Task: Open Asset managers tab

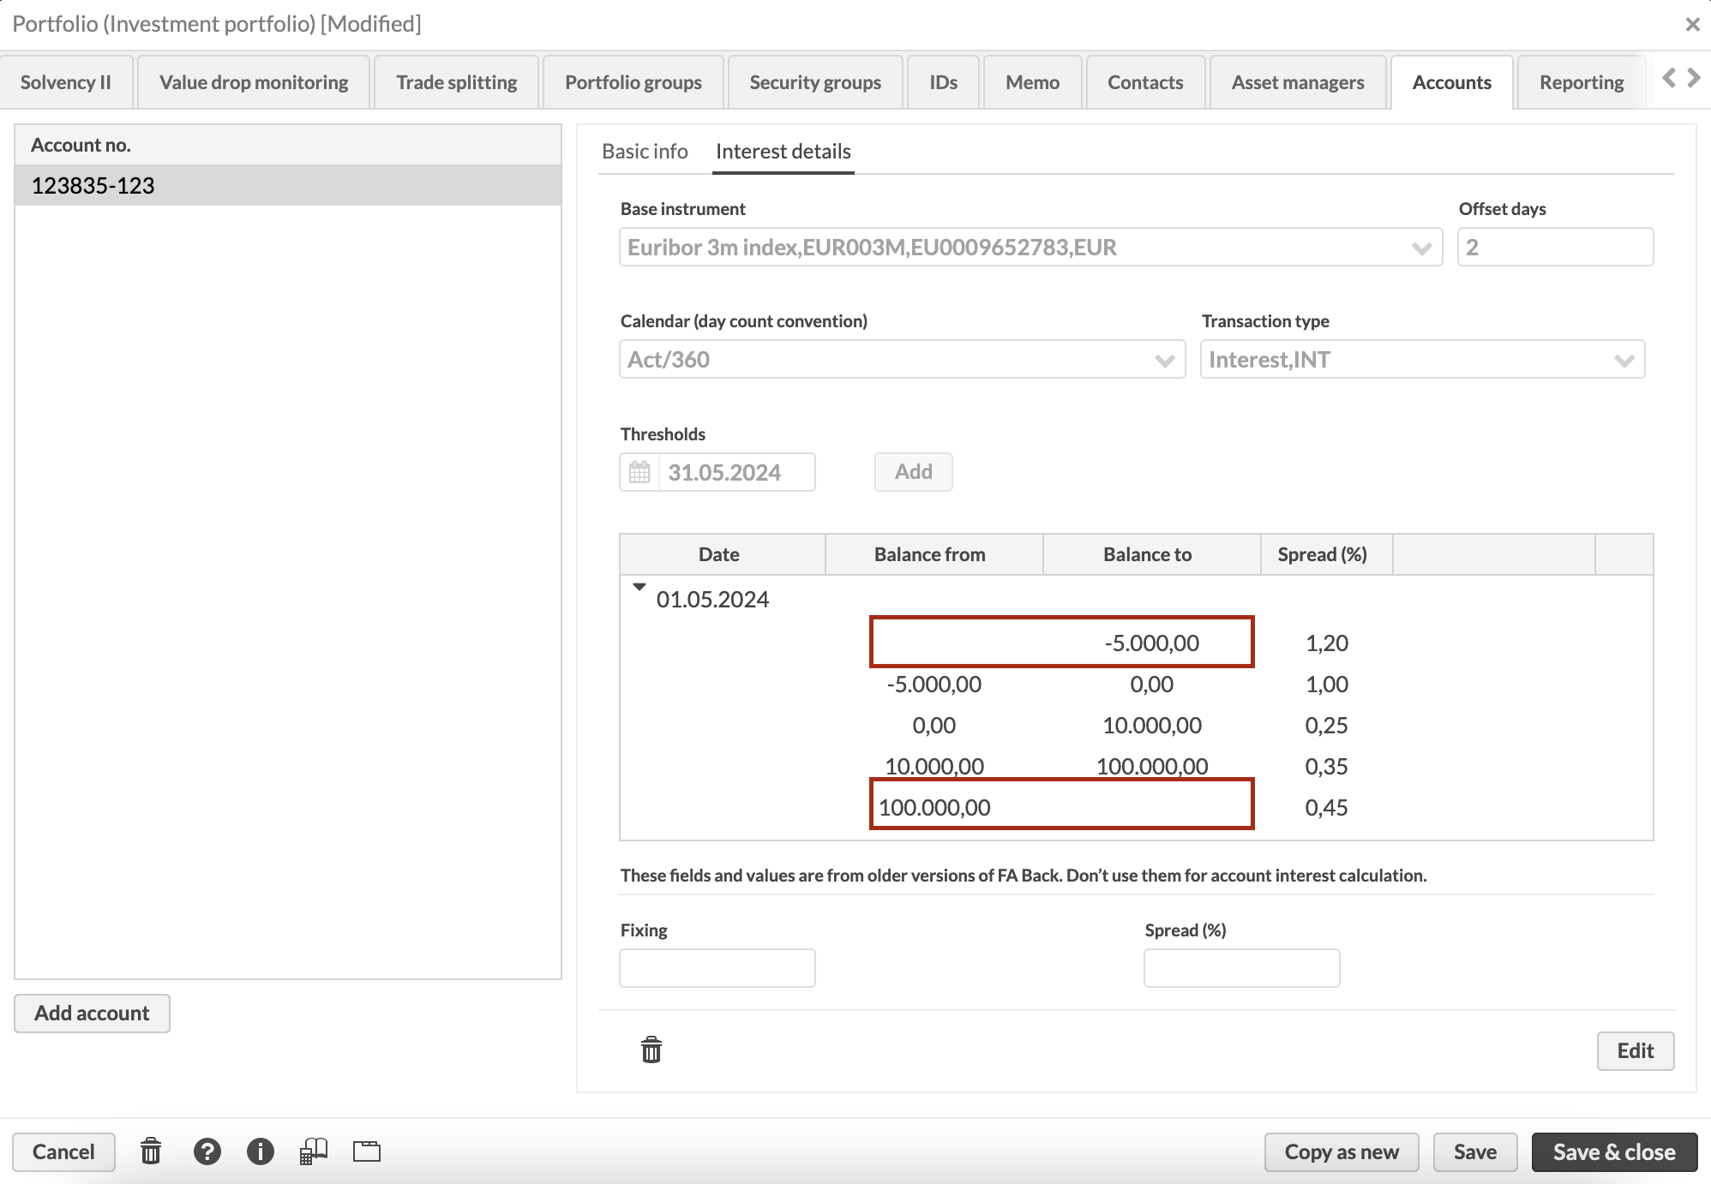Action: point(1298,82)
